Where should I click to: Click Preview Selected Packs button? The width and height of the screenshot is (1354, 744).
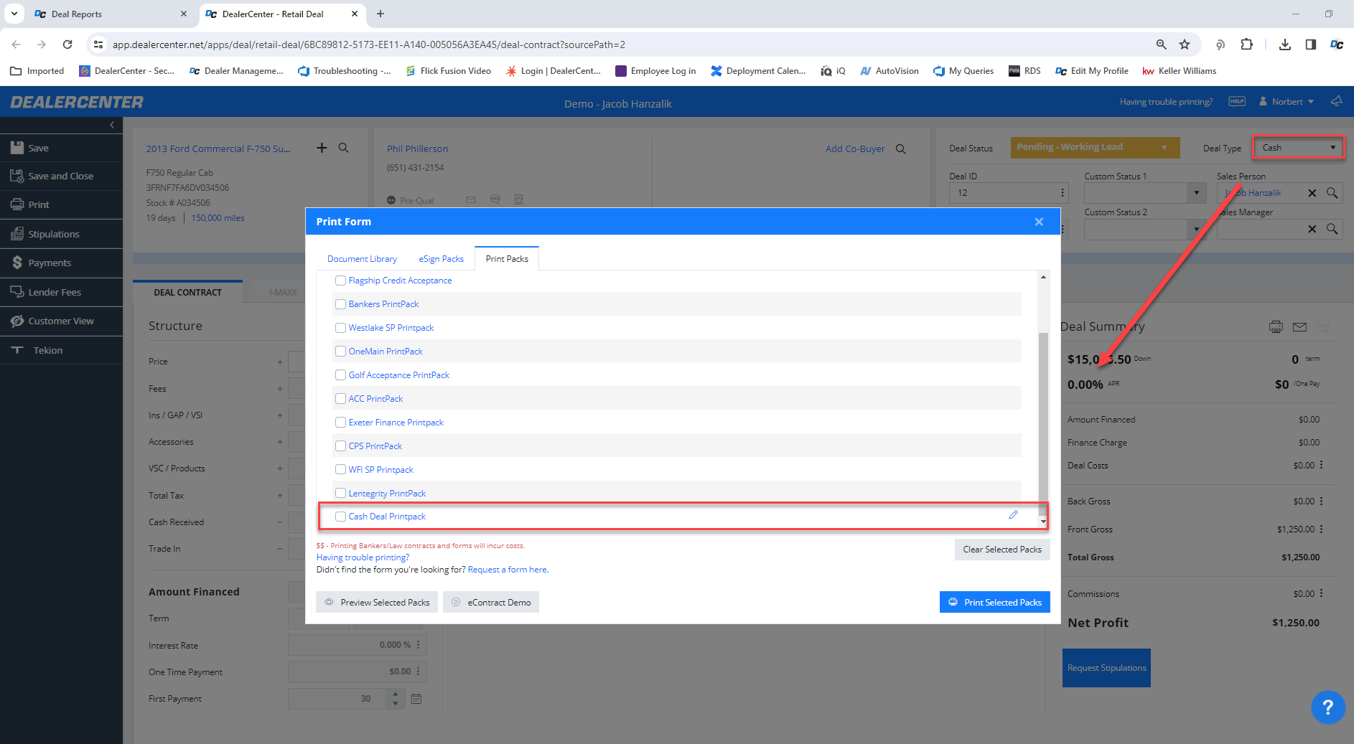coord(377,602)
